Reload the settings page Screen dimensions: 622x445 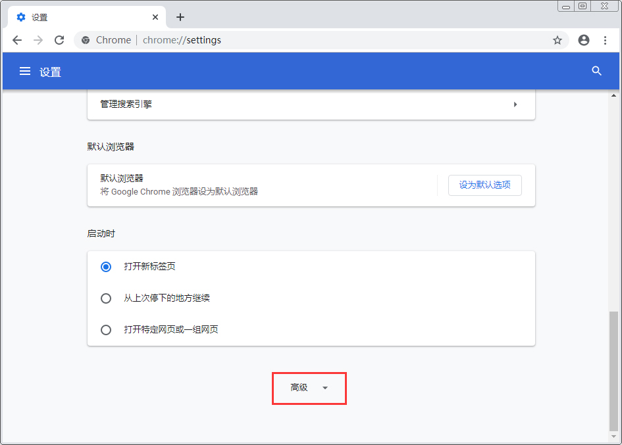click(59, 40)
